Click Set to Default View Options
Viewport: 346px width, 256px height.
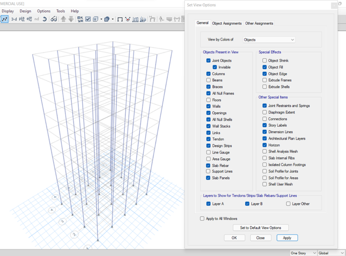pos(261,228)
